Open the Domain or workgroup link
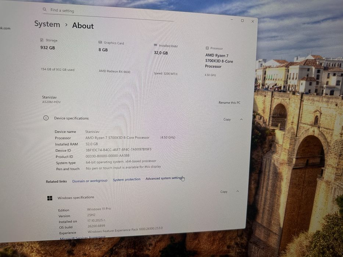The height and width of the screenshot is (257, 343). 90,181
